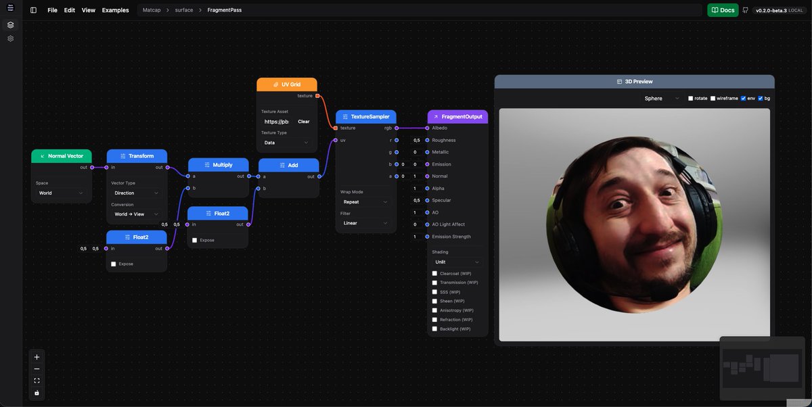The width and height of the screenshot is (812, 407).
Task: Zoom in with the plus control
Action: (37, 357)
